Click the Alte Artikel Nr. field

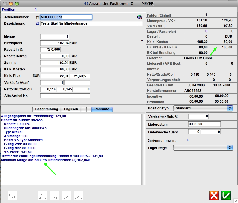[65, 96]
